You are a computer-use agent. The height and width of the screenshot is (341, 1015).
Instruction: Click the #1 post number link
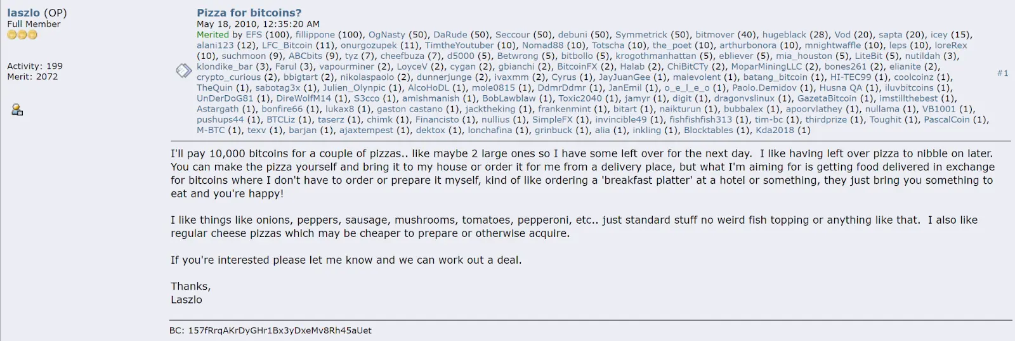coord(1002,74)
